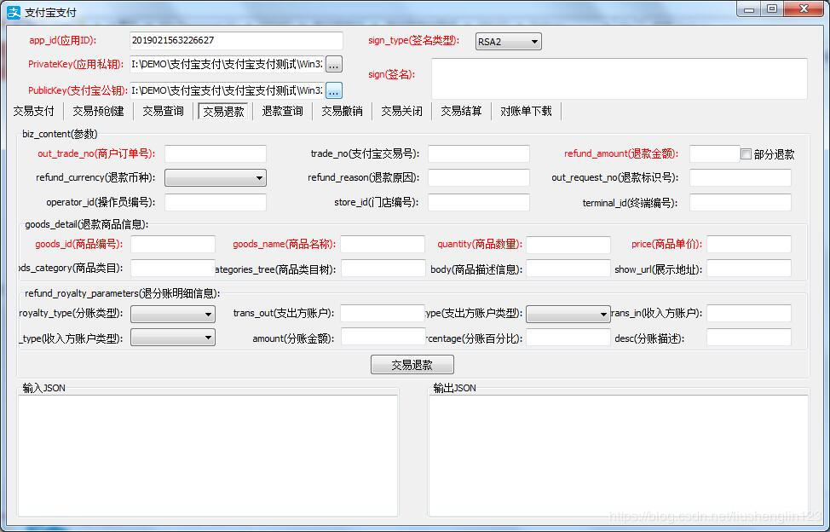Open the royalty_type dropdown

[x=173, y=314]
